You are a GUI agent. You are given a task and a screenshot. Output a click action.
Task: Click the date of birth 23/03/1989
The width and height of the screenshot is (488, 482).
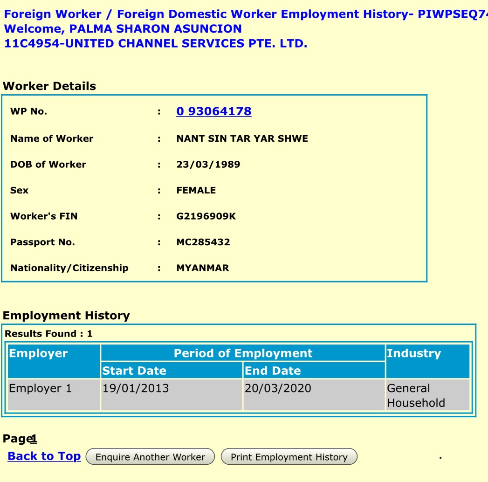pos(208,165)
